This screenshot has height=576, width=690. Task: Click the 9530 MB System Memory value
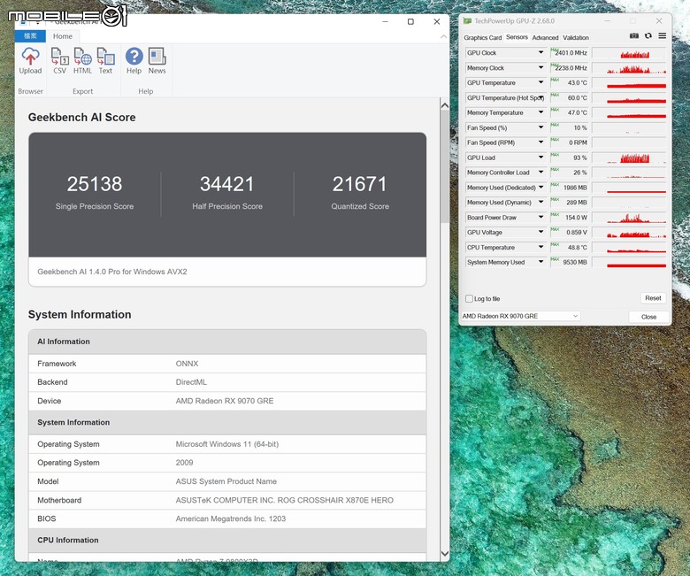click(575, 262)
